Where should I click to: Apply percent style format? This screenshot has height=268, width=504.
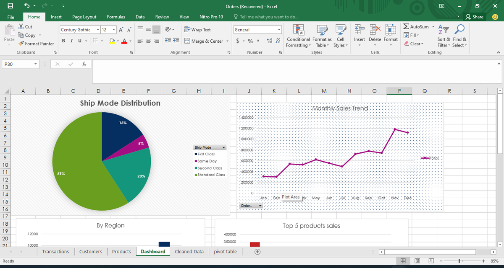[250, 41]
